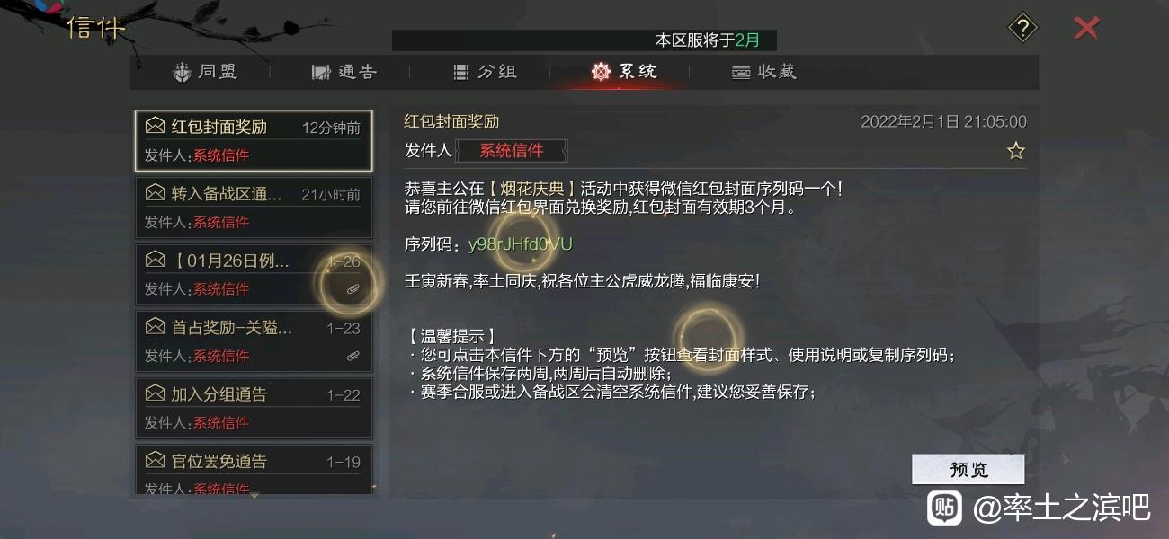Screen dimensions: 1169x539
Task: Click the envelope icon of 加入分组通告 mail
Action: tap(155, 393)
